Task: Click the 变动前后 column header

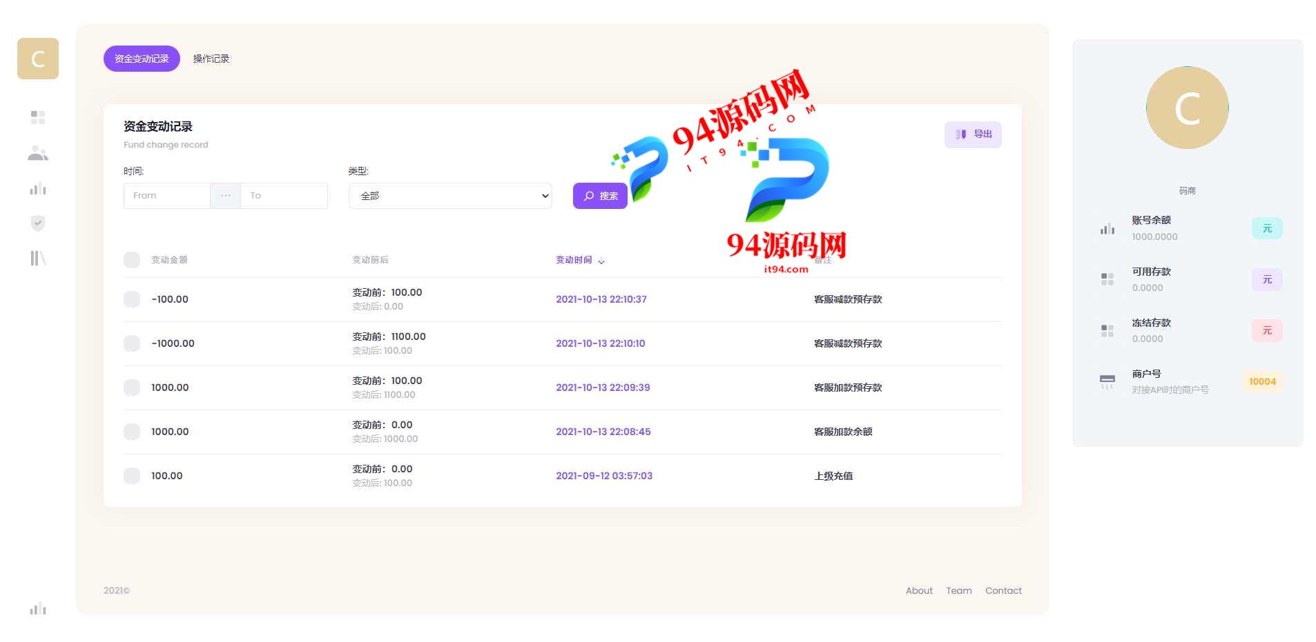Action: pyautogui.click(x=370, y=260)
